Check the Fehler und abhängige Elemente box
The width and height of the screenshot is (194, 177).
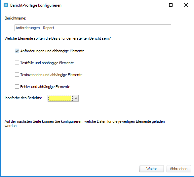pos(17,87)
